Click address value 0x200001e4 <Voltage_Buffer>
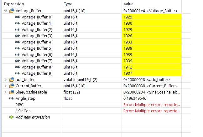The image size is (203, 137). click(150, 11)
